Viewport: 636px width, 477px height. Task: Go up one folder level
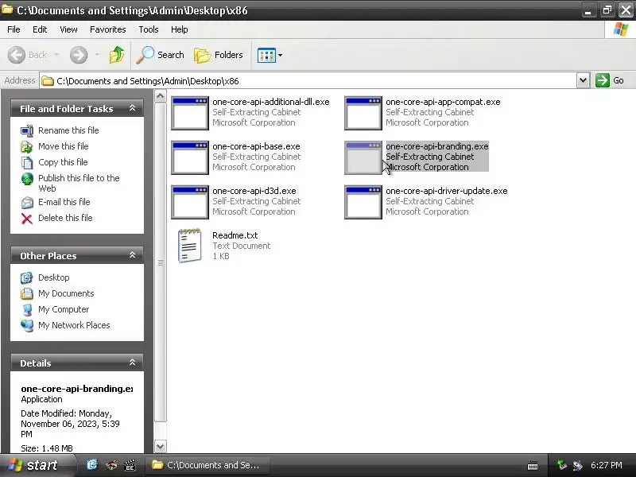117,55
